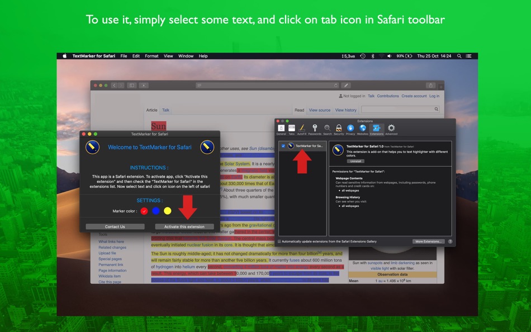Click the Bluetooth menu bar icon
Screen dimensions: 531x332
coord(372,56)
